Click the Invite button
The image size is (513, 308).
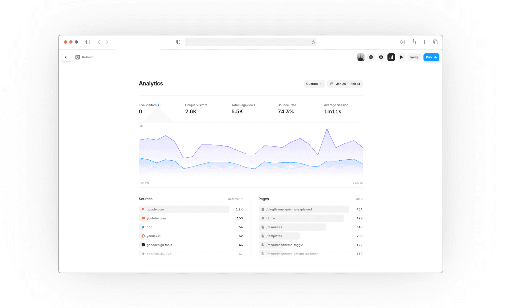pos(414,57)
